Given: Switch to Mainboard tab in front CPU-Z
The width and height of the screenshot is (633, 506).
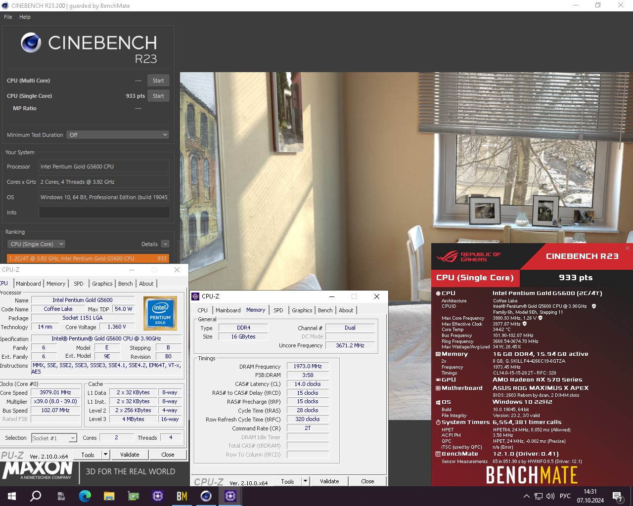Looking at the screenshot, I should coord(228,310).
